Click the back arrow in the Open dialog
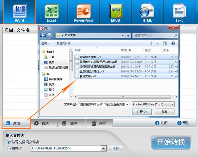 (x=43, y=36)
